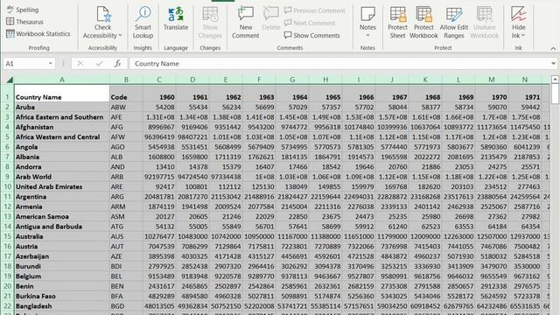Screen dimensions: 560x315
Task: Click cell value 13410
Action: pyautogui.click(x=159, y=167)
